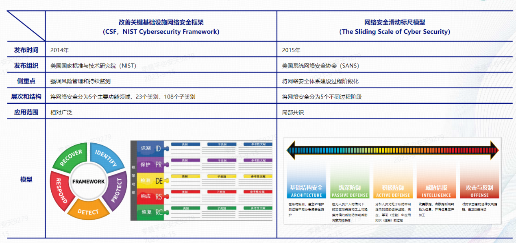Image resolution: width=516 pixels, height=243 pixels.
Task: Select the 将网络安全体系建设过程阶段化 cell
Action: pyautogui.click(x=320, y=81)
